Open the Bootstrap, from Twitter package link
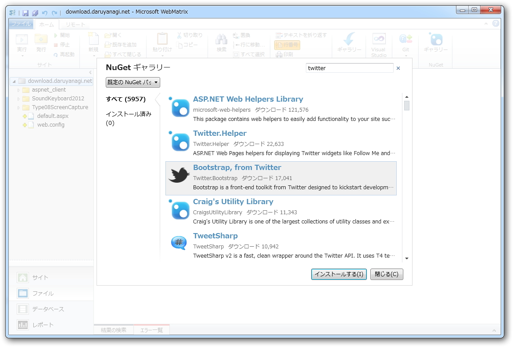The width and height of the screenshot is (513, 347). 237,167
